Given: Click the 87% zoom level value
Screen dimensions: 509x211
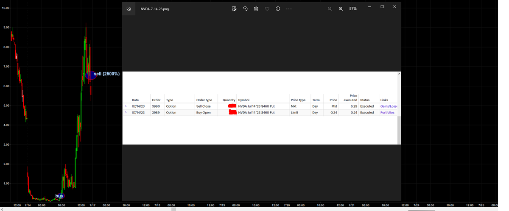Looking at the screenshot, I should 353,8.
